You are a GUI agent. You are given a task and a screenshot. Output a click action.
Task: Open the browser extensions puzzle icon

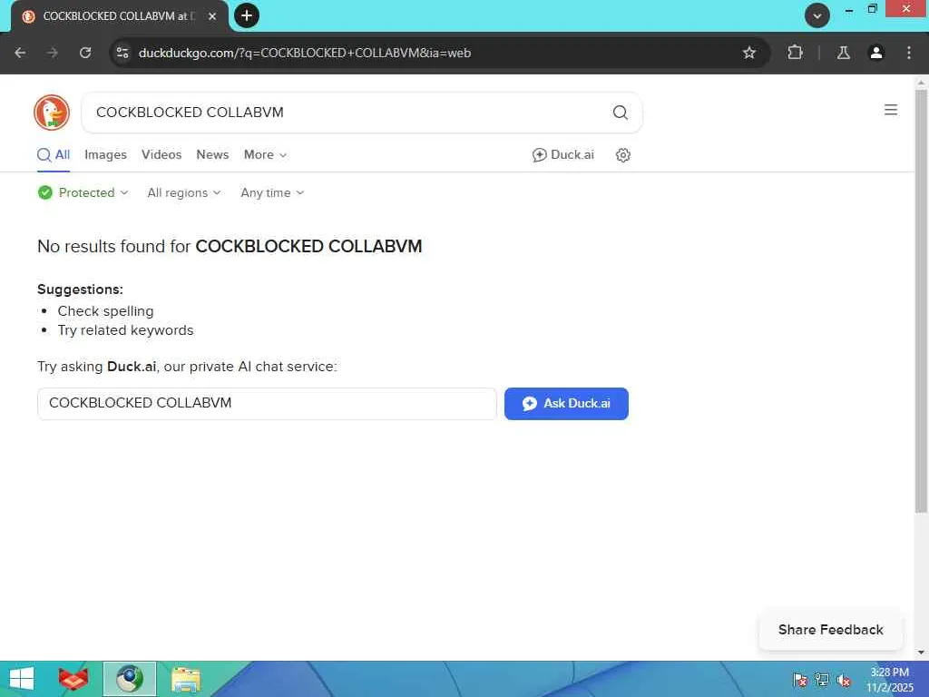coord(795,53)
